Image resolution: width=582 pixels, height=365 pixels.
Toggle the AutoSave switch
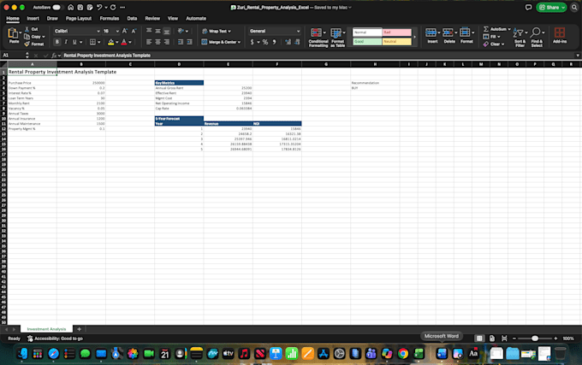pos(56,8)
